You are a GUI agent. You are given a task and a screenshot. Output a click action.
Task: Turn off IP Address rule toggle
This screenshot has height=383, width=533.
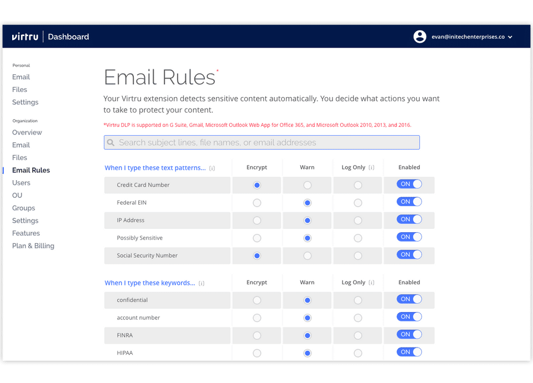click(409, 219)
